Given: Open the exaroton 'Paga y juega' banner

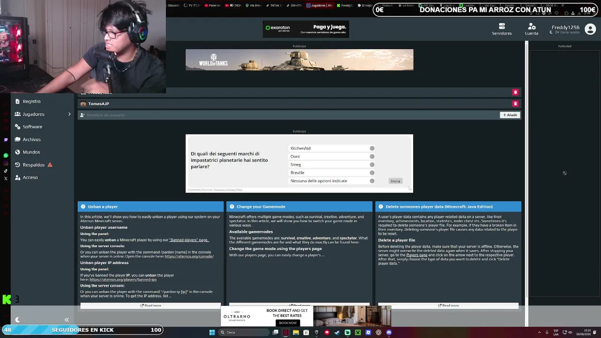Looking at the screenshot, I should 306,29.
